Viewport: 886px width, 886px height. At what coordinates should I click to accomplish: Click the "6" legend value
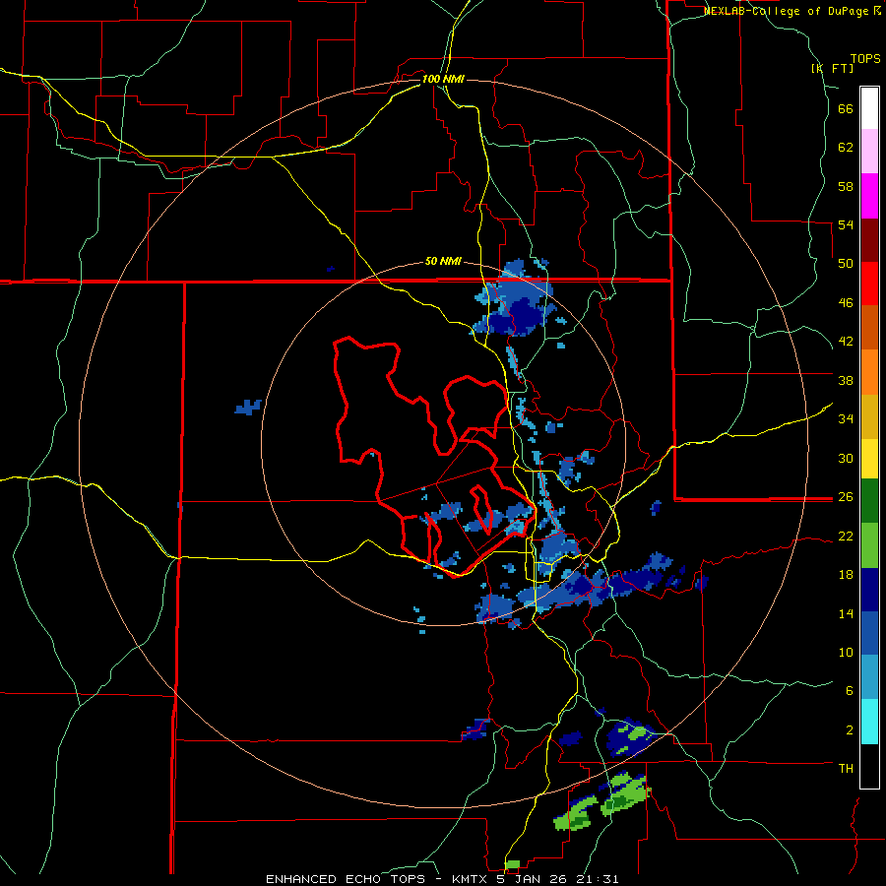tap(850, 690)
